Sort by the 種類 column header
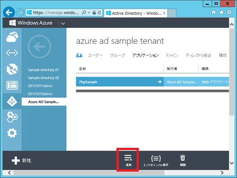Viewport: 237px width, 178px height. coord(205,69)
